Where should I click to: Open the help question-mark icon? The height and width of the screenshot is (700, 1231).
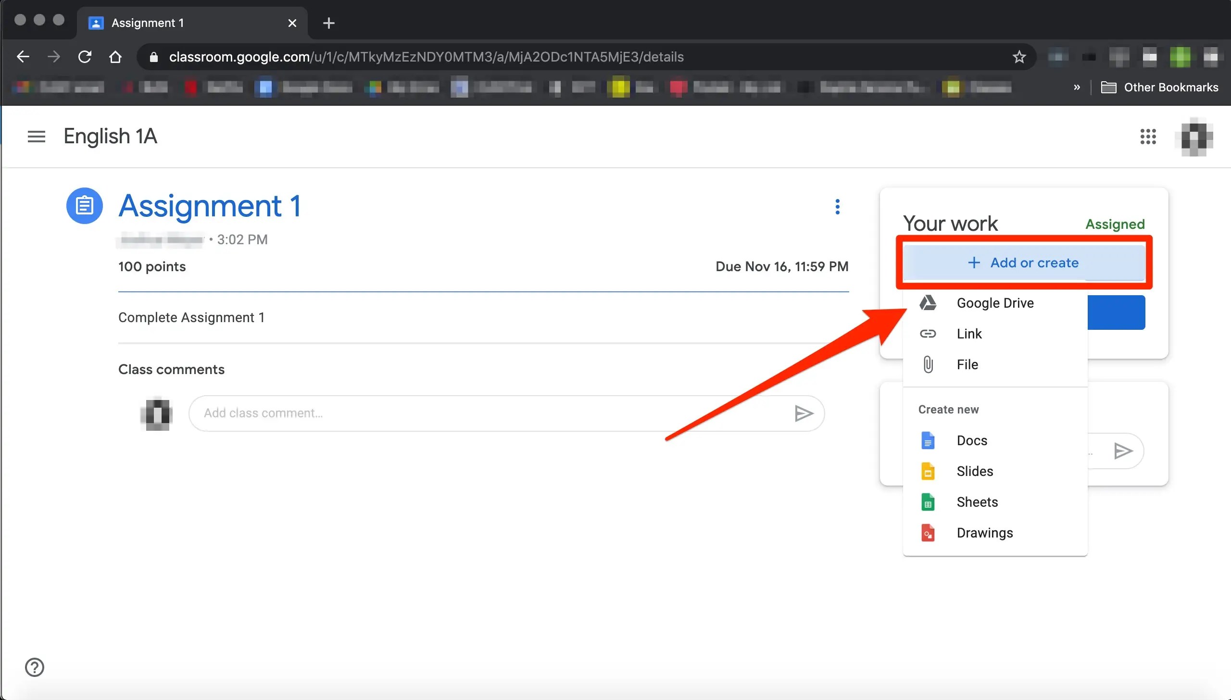coord(35,667)
